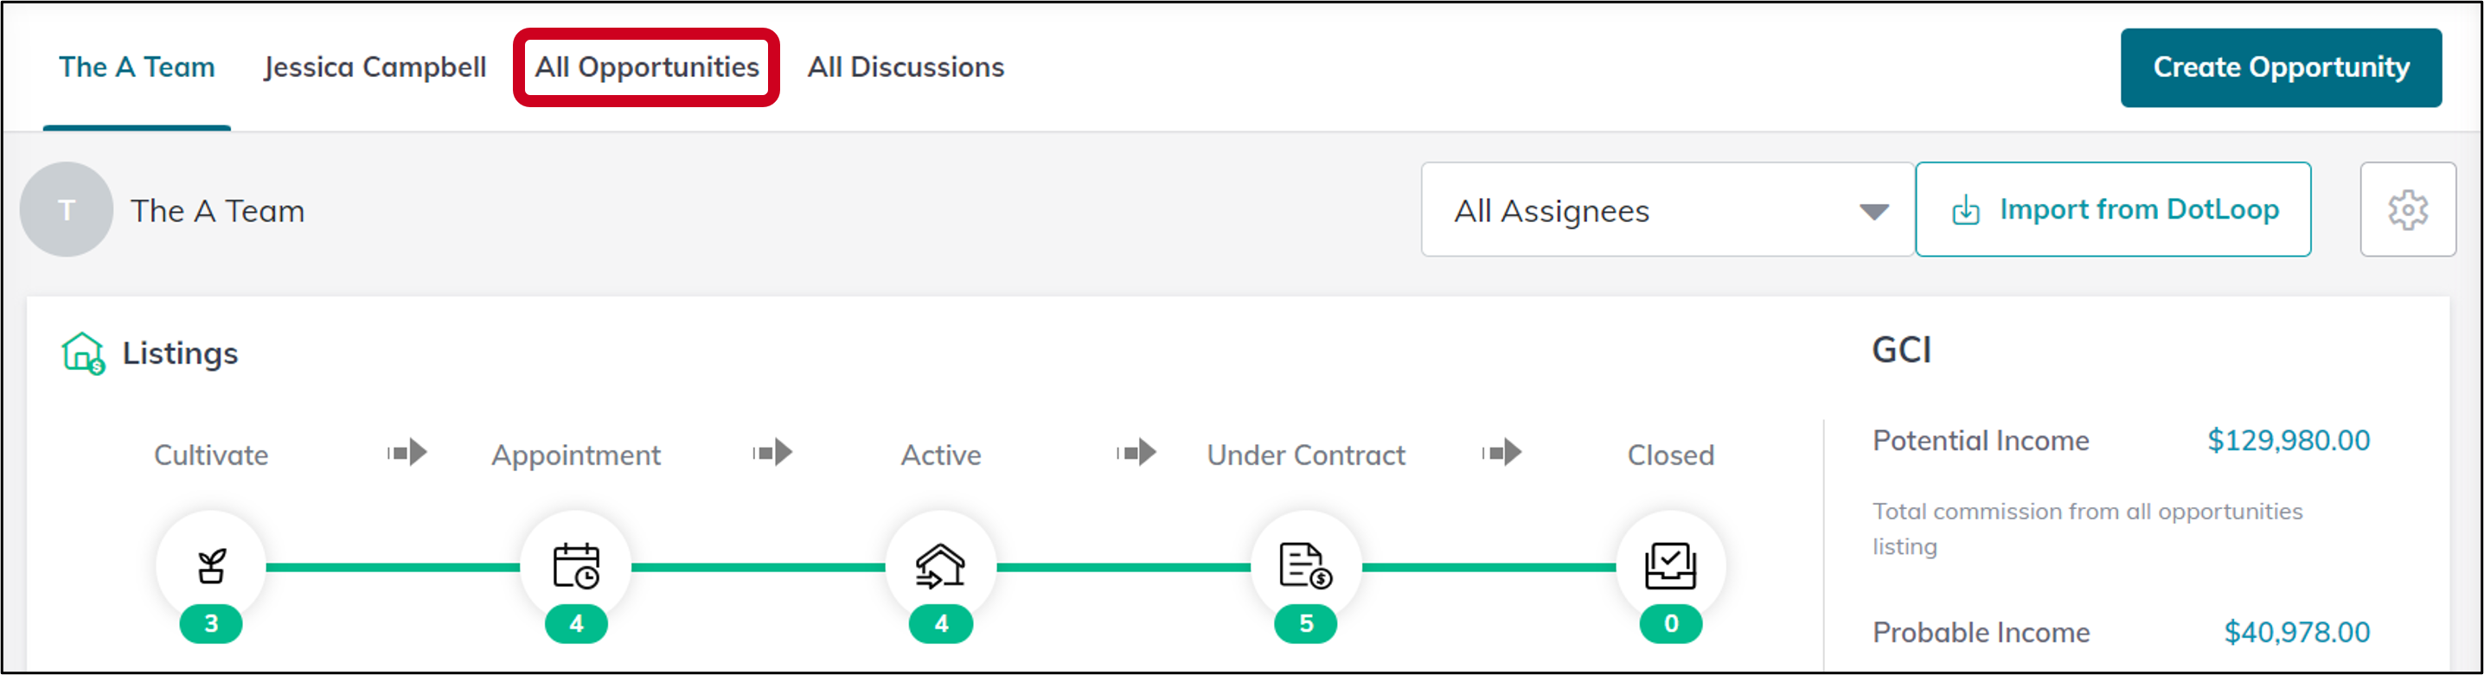
Task: Open the Active house stage icon
Action: point(940,565)
